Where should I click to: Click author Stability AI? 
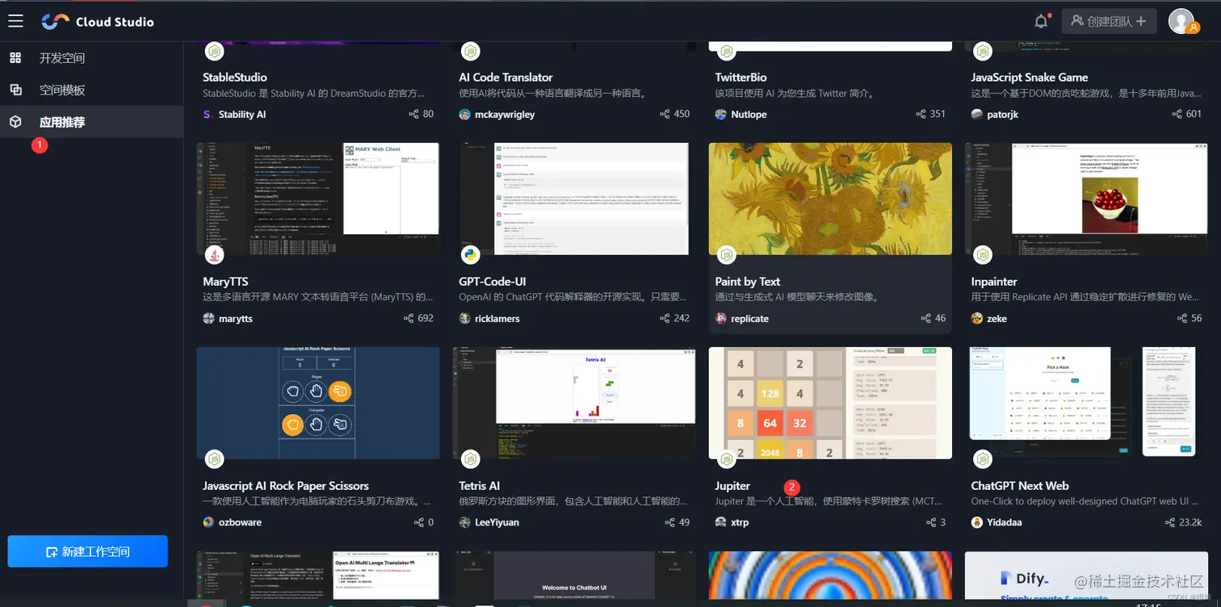point(241,115)
